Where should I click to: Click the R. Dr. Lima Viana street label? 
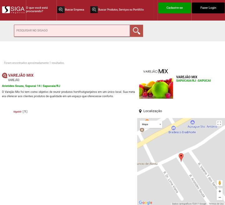click(x=171, y=182)
